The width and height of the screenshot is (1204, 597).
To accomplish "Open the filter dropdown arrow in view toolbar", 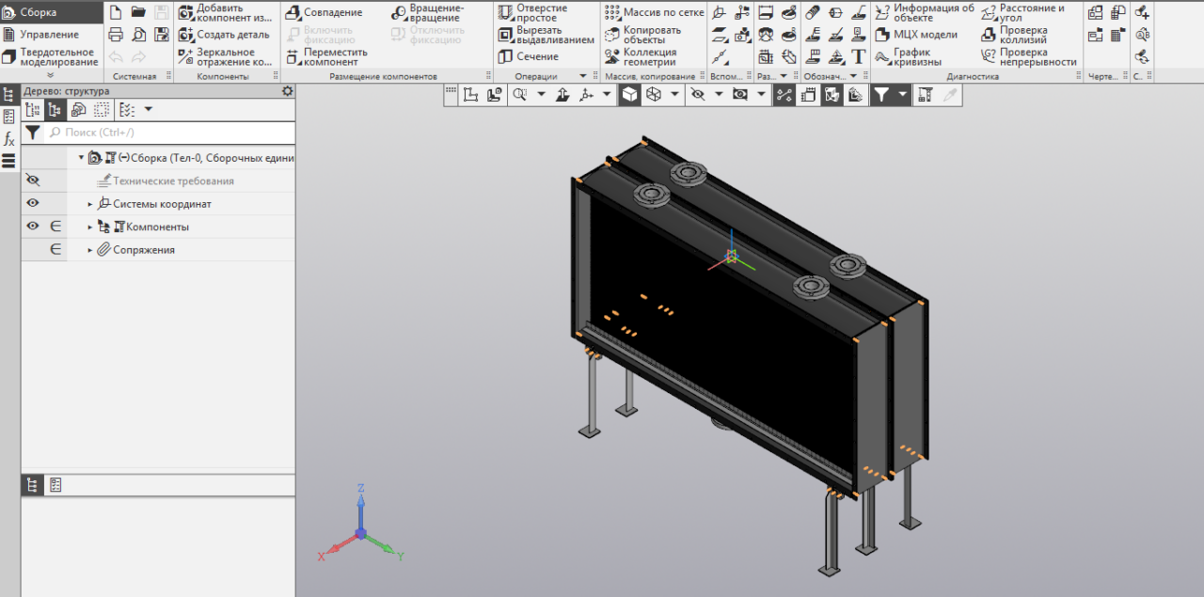I will (x=903, y=94).
